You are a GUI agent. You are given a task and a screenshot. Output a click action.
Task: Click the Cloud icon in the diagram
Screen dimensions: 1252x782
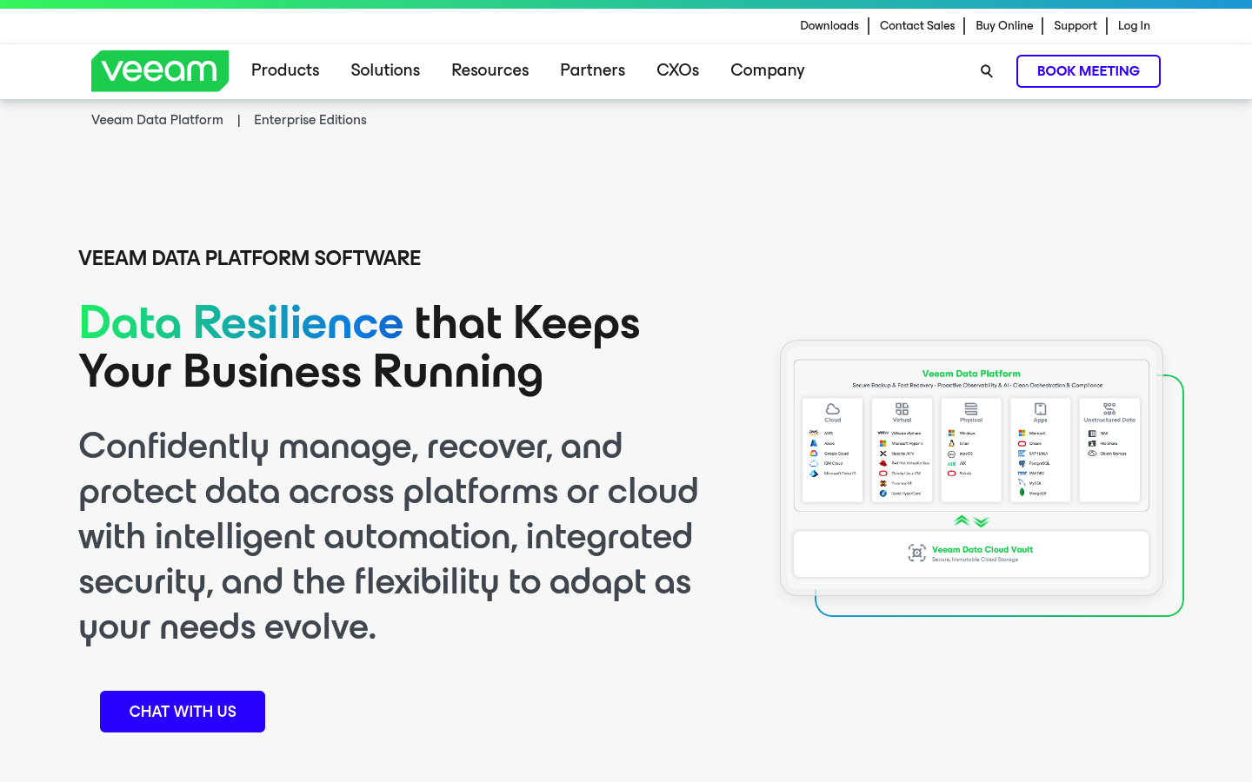point(832,409)
